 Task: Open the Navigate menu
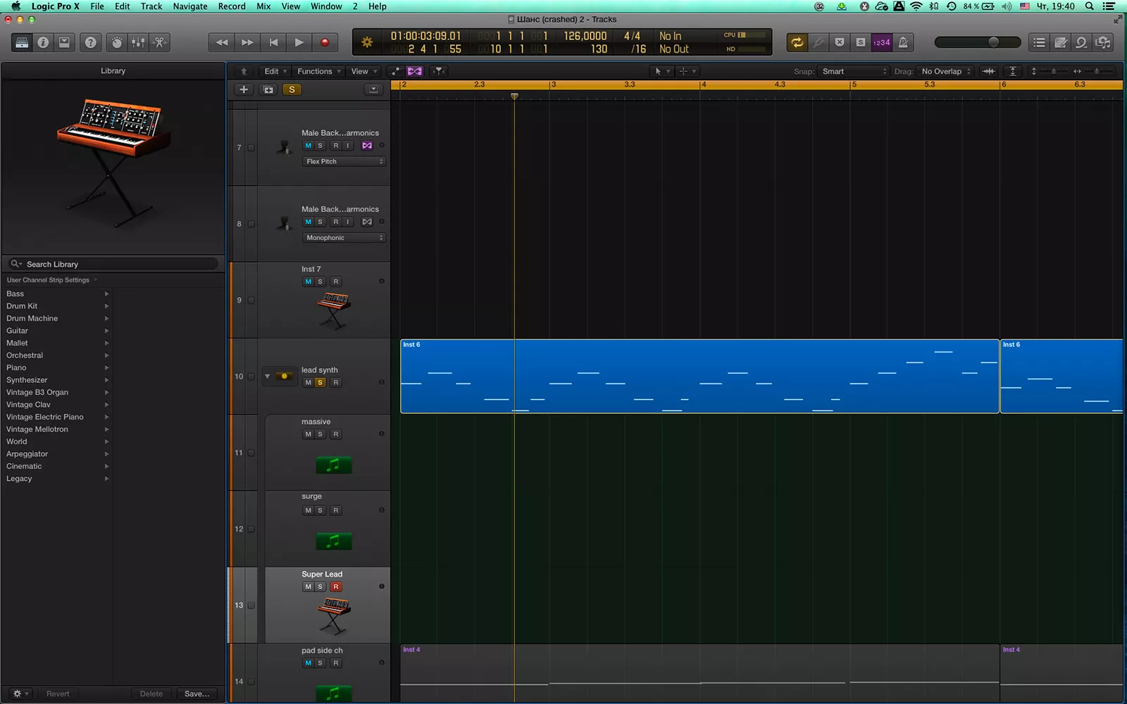pos(190,6)
